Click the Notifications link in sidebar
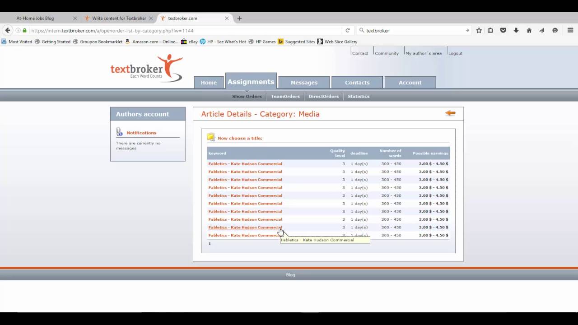 point(141,133)
